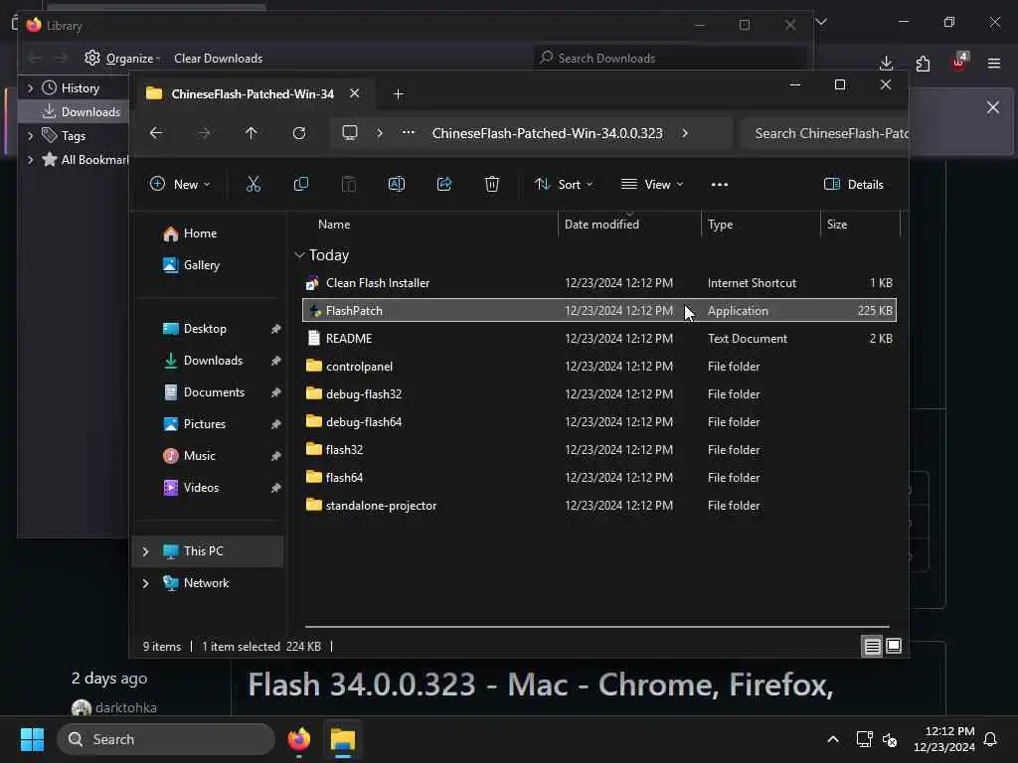Select the standalone-projector folder
The image size is (1018, 763).
click(599, 506)
